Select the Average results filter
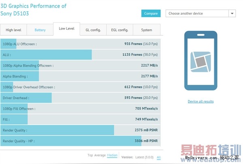This screenshot has height=164, width=243. pyautogui.click(x=100, y=155)
